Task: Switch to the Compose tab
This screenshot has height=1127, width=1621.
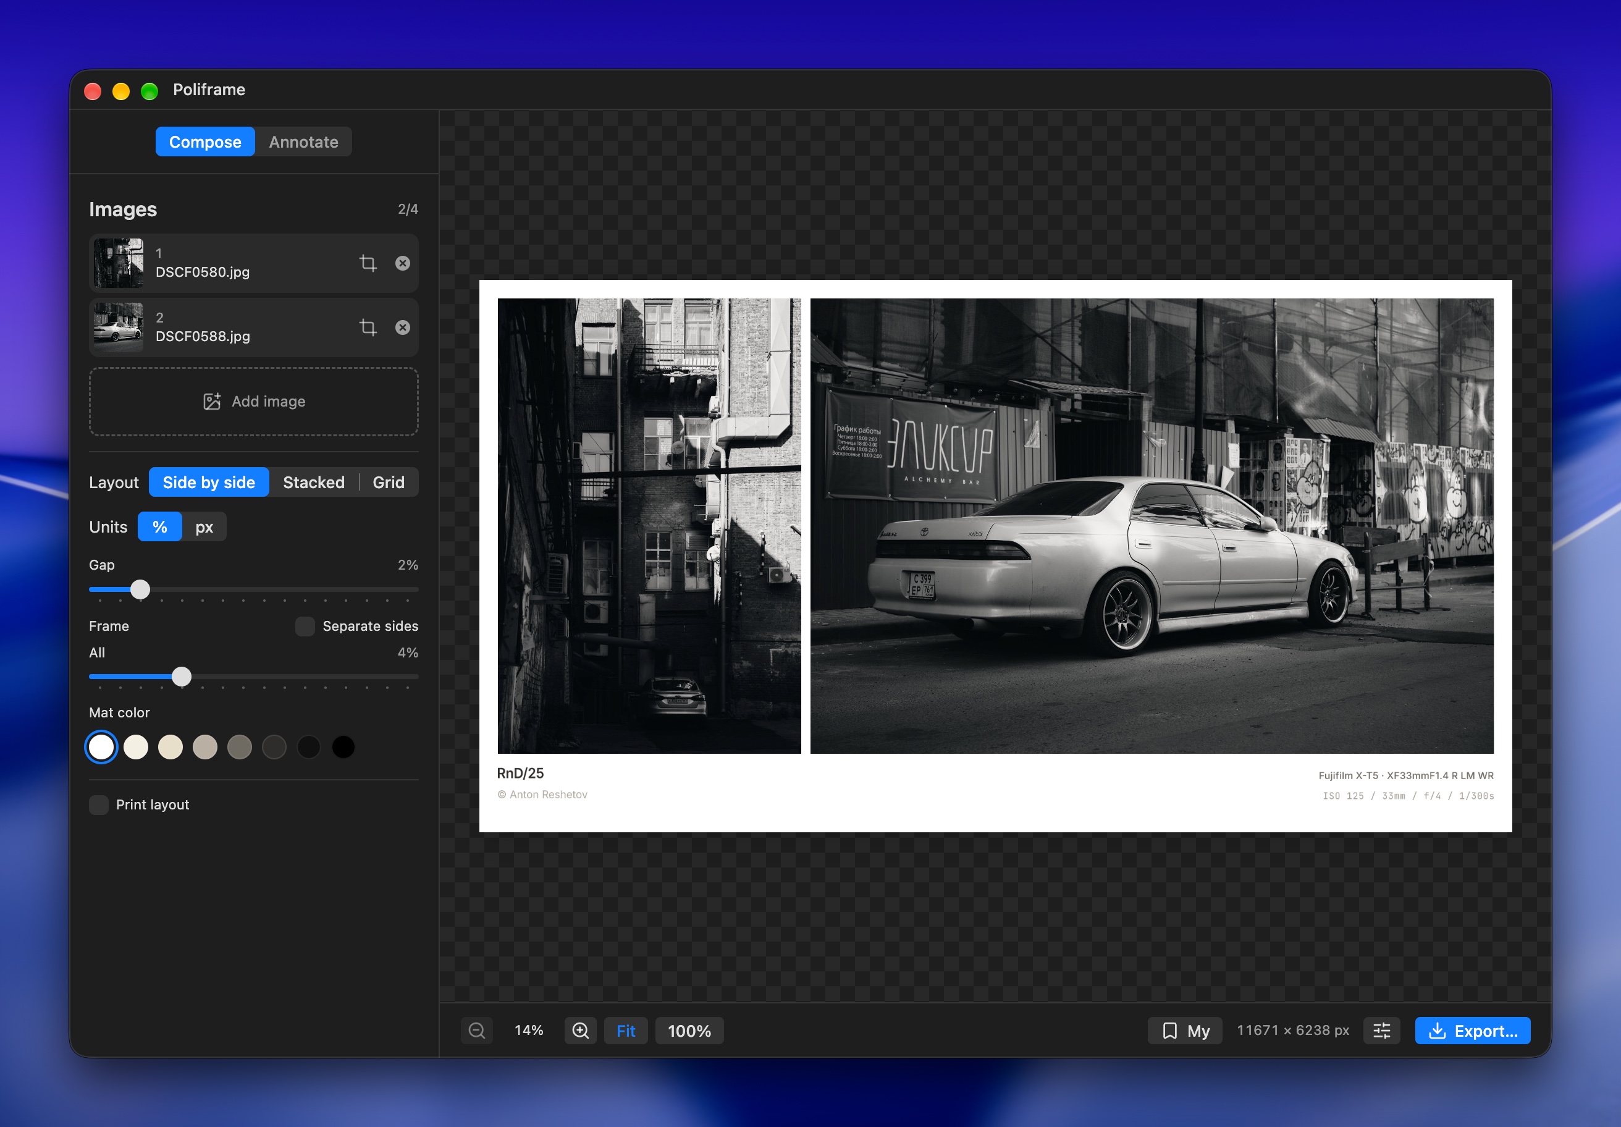Action: pyautogui.click(x=206, y=142)
